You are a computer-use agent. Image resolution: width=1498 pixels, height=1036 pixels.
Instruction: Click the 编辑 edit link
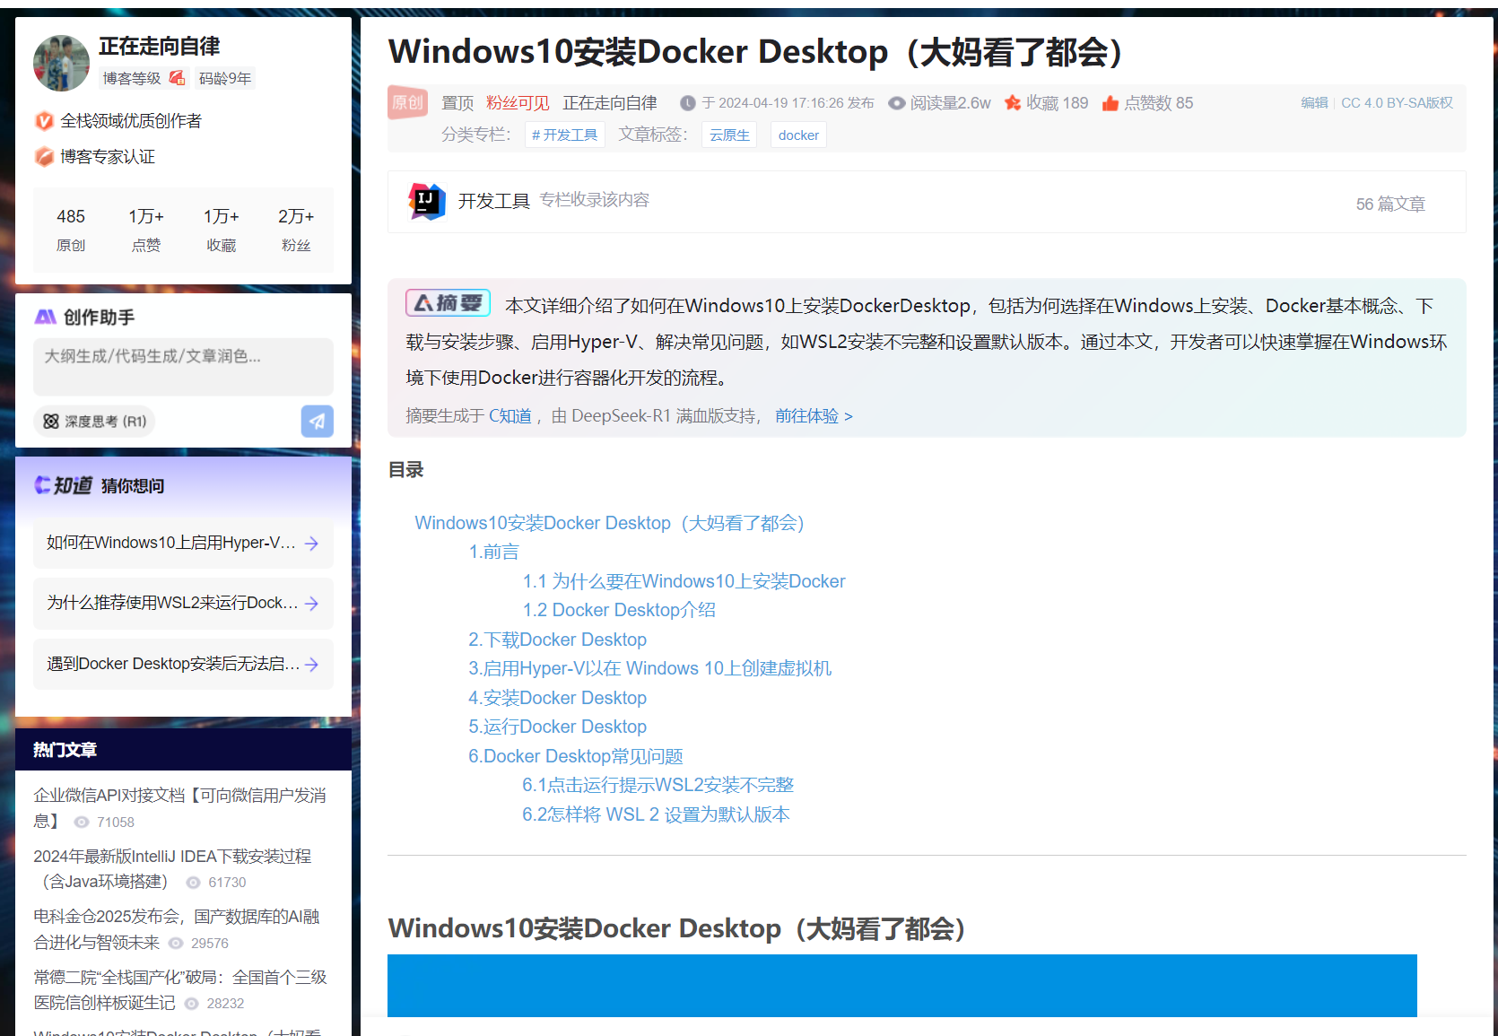[1314, 103]
